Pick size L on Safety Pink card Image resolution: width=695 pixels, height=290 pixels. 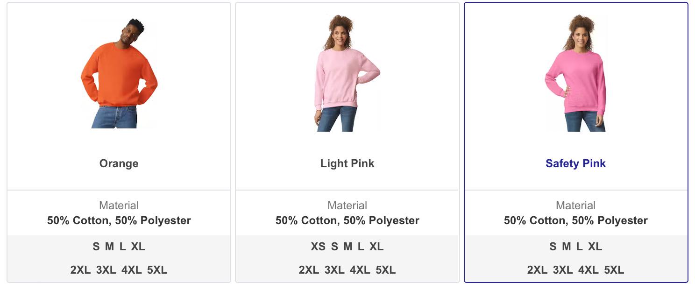[x=579, y=247]
